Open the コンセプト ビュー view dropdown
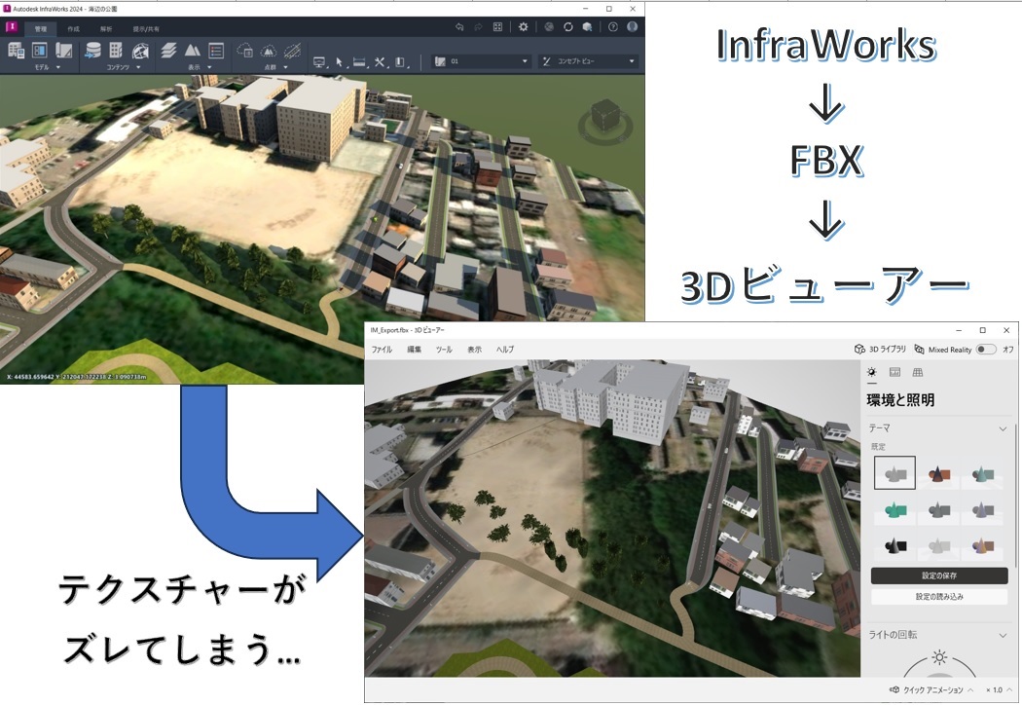Viewport: 1022px width, 705px height. point(589,61)
